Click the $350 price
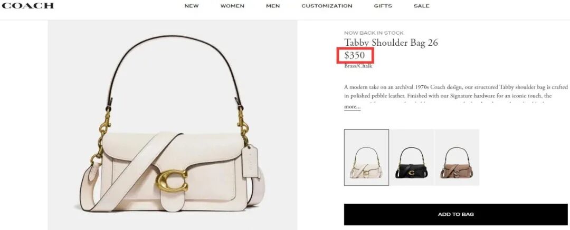This screenshot has width=570, height=230. [x=355, y=55]
